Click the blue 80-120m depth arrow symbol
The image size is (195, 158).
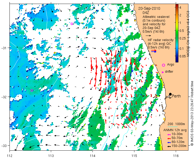point(169,142)
